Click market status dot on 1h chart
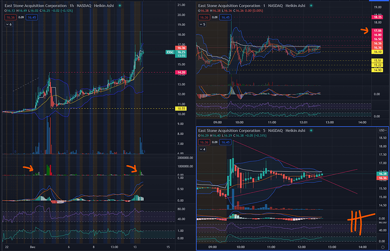The image size is (390, 251). click(120, 6)
